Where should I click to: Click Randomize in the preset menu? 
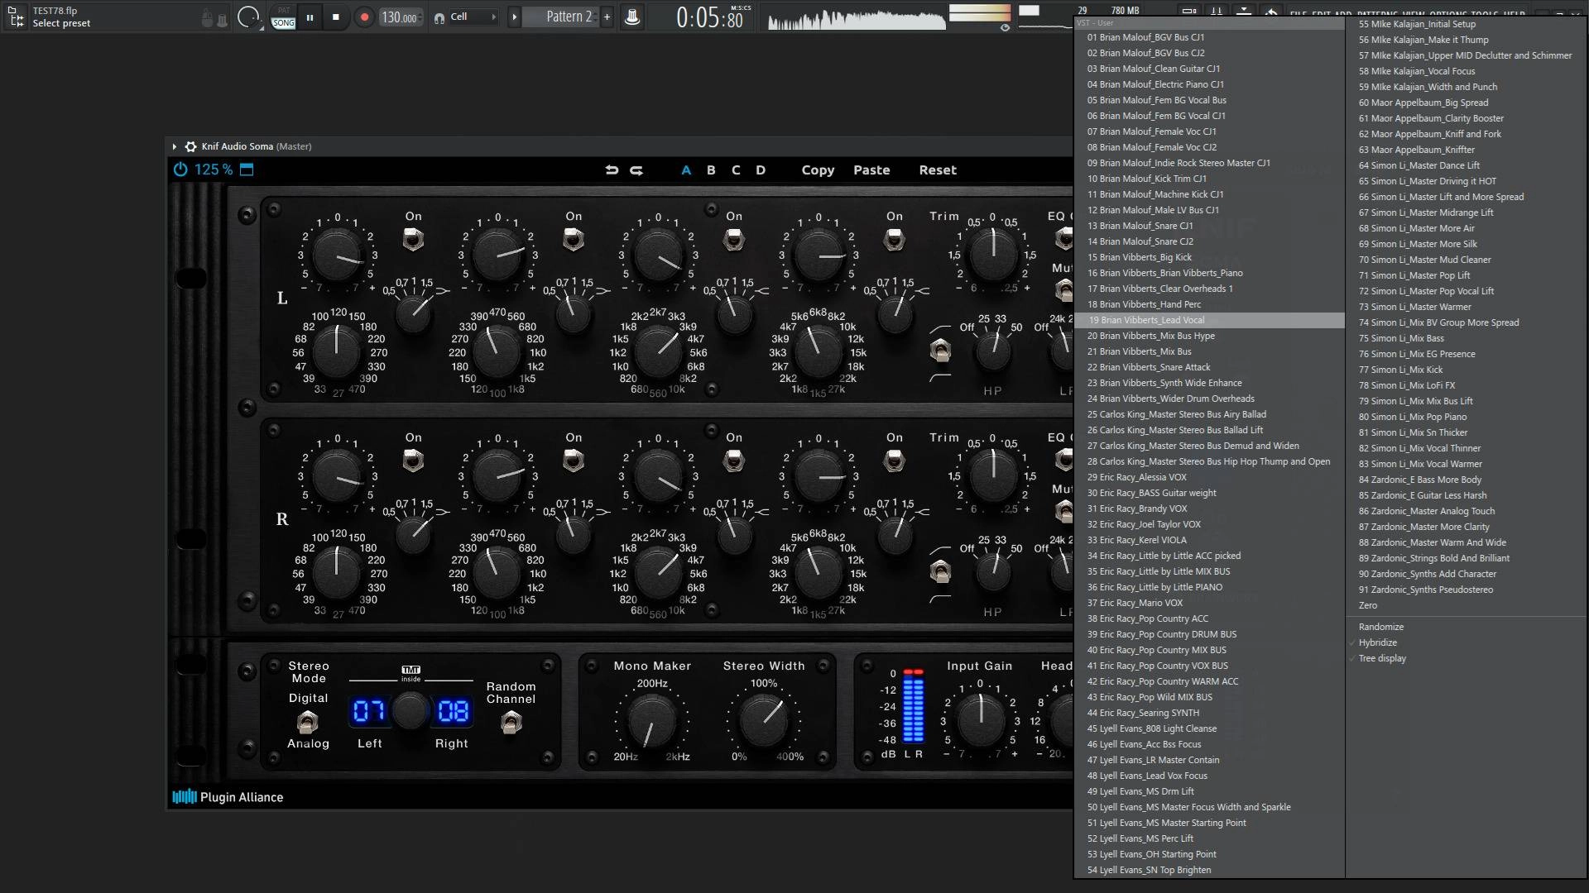tap(1466, 627)
